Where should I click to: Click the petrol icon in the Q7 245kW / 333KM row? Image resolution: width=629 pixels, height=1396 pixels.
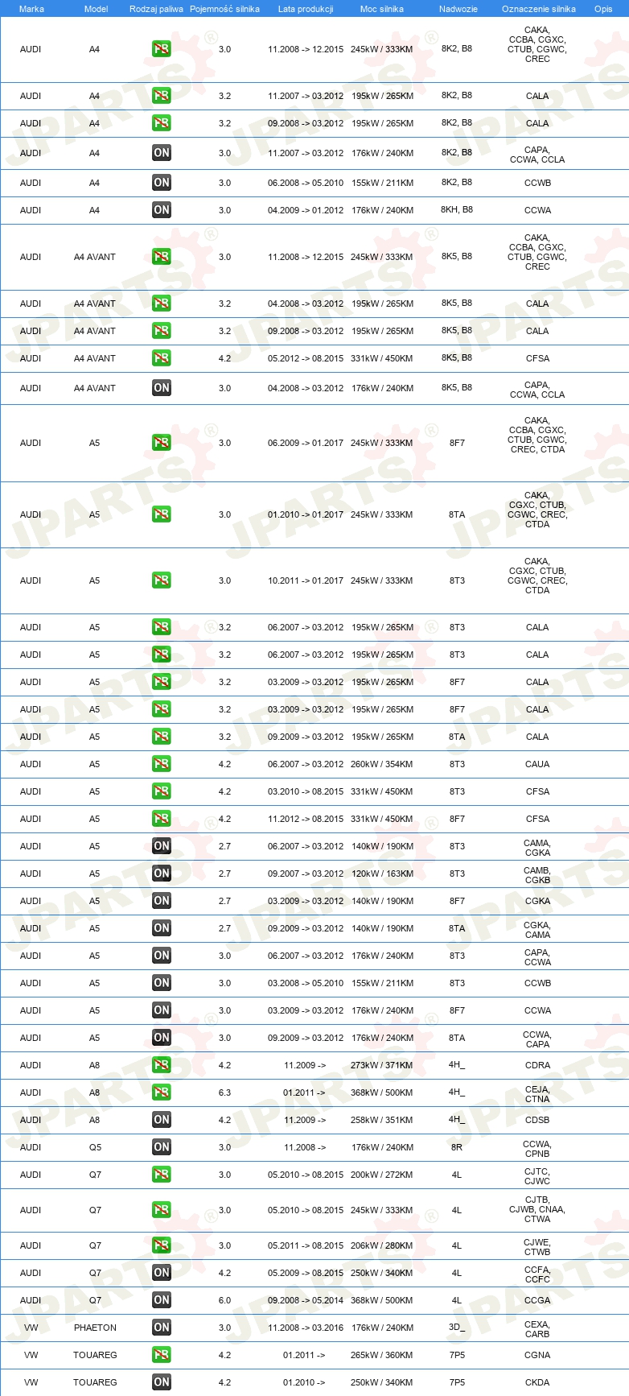pyautogui.click(x=162, y=1210)
